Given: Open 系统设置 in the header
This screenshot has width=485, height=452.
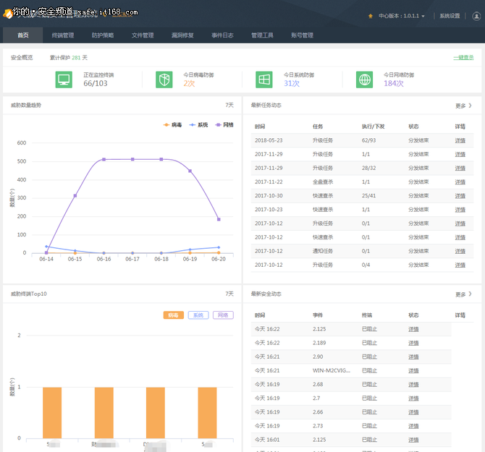Looking at the screenshot, I should pos(450,16).
